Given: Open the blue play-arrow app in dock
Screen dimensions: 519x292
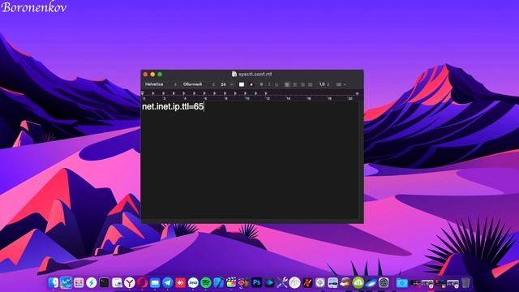Looking at the screenshot, I should [269, 283].
